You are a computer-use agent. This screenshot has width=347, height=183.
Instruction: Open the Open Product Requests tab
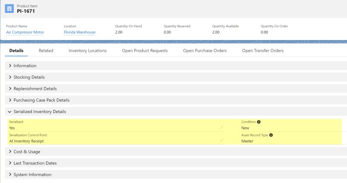[x=145, y=50]
